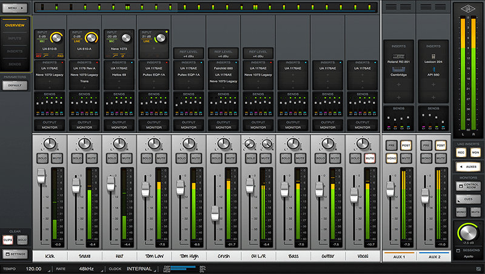
Task: Toggle PAD on the Kick channel input
Action: 60,56
